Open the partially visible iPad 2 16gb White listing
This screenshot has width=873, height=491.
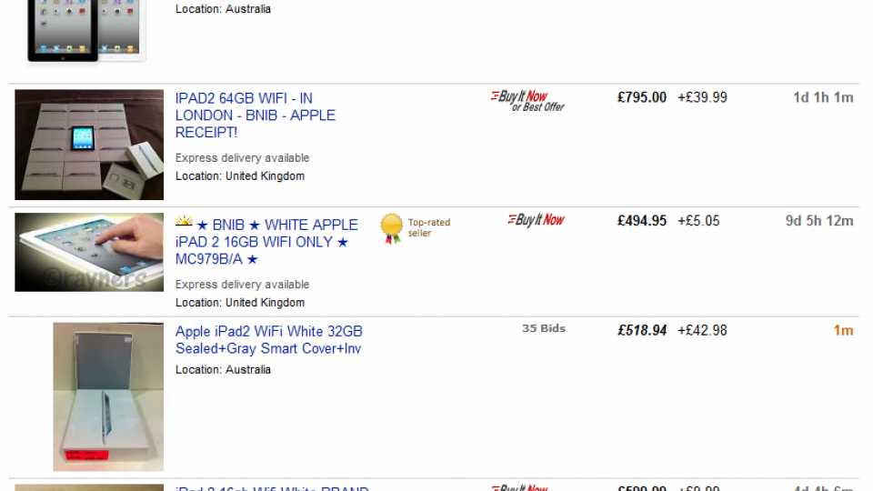[x=272, y=488]
